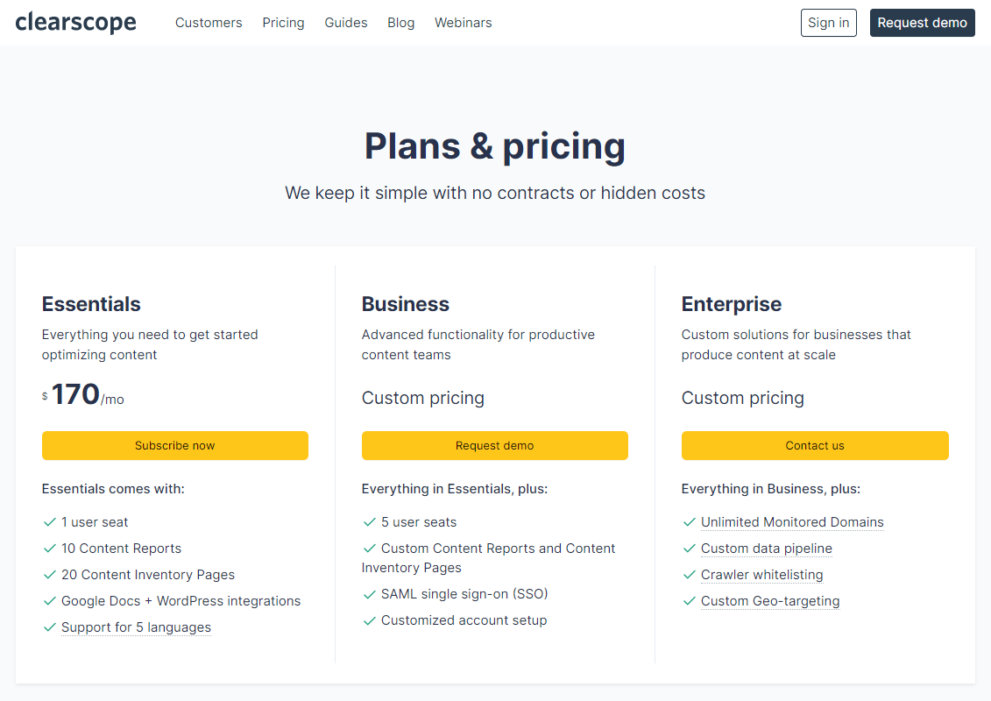Click checkmark beside Google Docs + WordPress integrations

(x=50, y=601)
